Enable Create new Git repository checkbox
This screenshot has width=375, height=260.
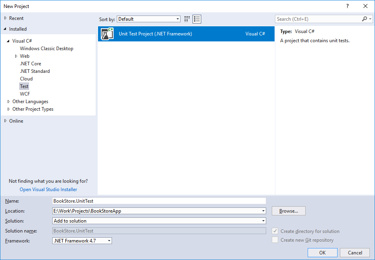point(275,240)
